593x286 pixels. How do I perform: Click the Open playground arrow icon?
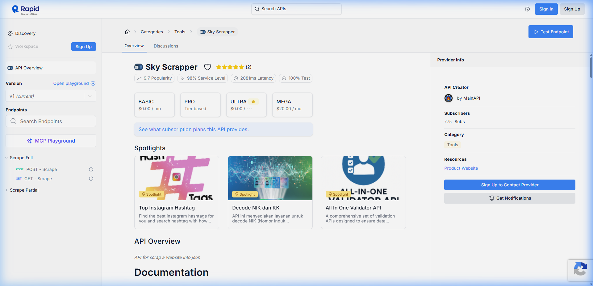click(93, 83)
